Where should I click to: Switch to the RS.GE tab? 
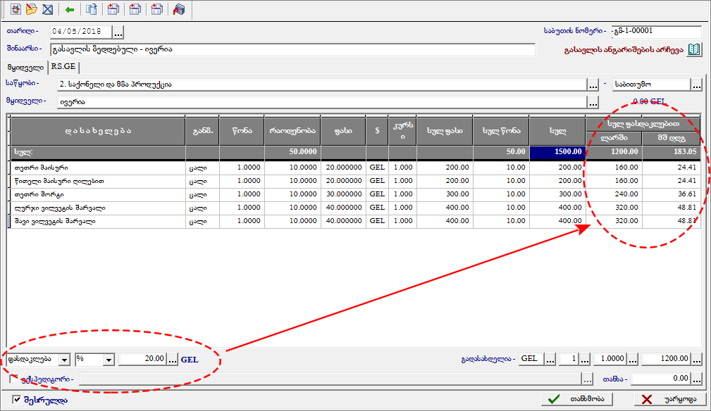tap(63, 68)
